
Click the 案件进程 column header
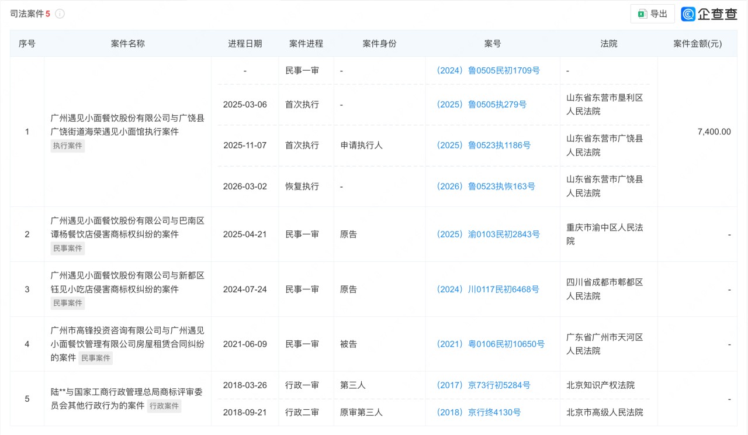pyautogui.click(x=306, y=43)
